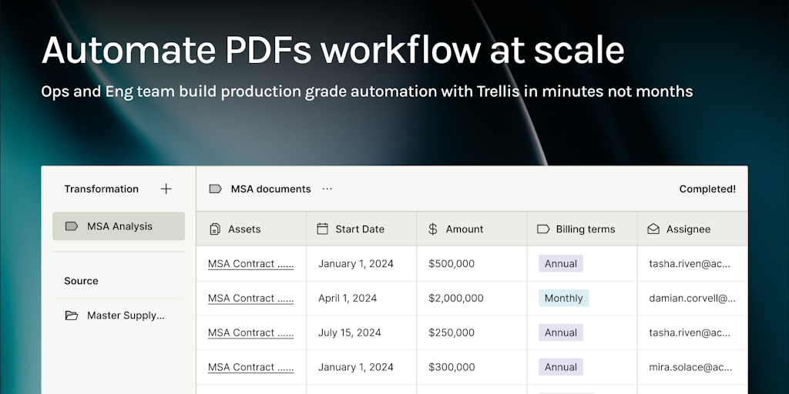Select MSA Analysis in the Transformation list
789x394 pixels.
coord(119,226)
